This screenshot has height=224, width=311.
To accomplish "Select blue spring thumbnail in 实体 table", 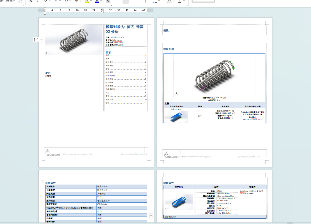I will 176,117.
